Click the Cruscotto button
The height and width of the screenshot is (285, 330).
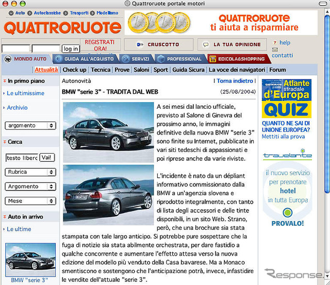[x=159, y=45]
